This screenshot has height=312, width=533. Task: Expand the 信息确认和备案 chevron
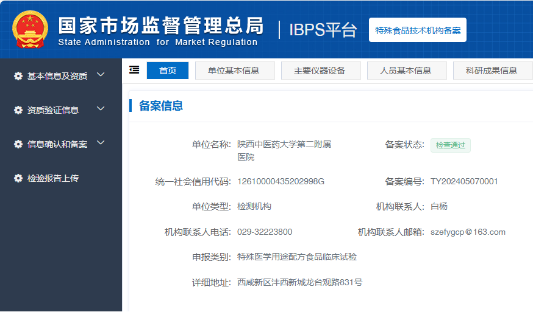(101, 142)
